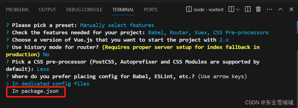Close the terminal panel

point(291,9)
